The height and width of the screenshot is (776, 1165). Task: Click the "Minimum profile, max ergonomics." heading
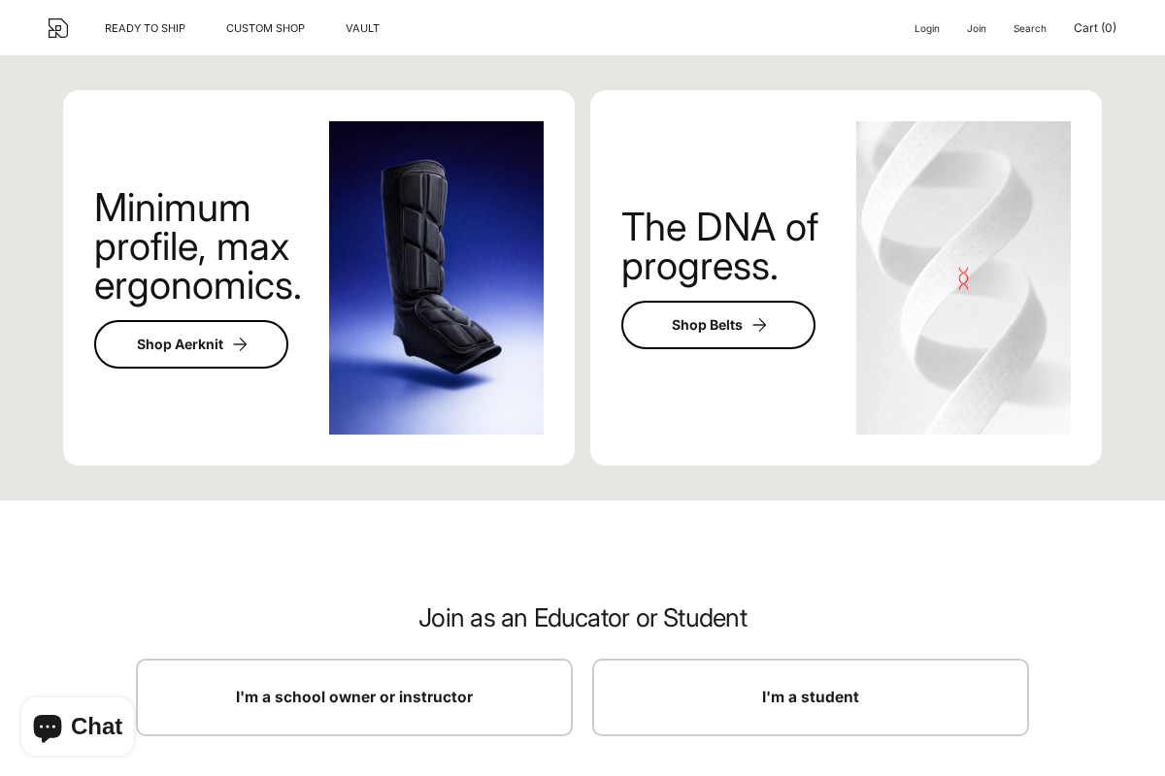198,246
